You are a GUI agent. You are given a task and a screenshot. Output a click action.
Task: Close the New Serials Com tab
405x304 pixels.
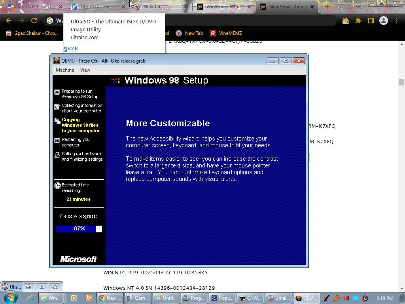pyautogui.click(x=312, y=7)
